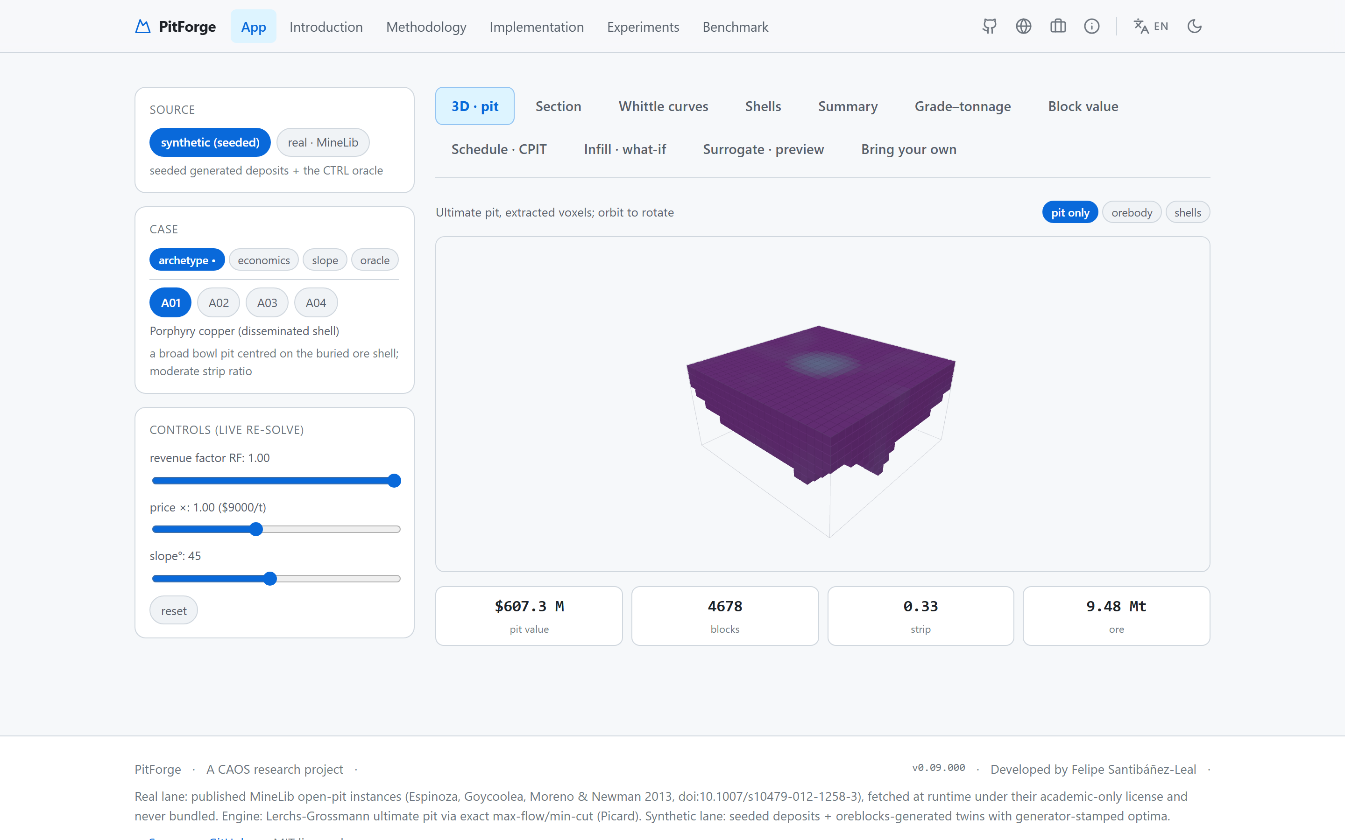This screenshot has width=1345, height=840.
Task: Open the info circle icon
Action: tap(1091, 26)
